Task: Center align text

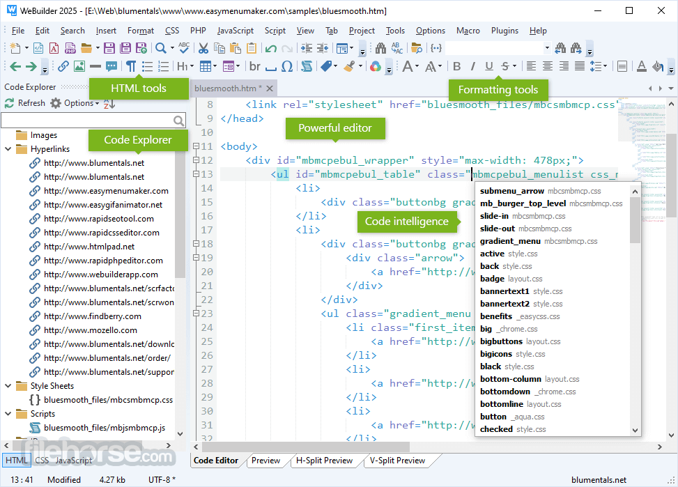Action: [x=548, y=67]
